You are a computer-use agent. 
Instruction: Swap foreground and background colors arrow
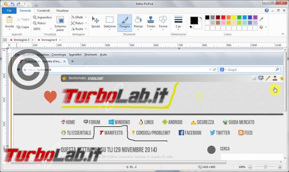pos(201,18)
